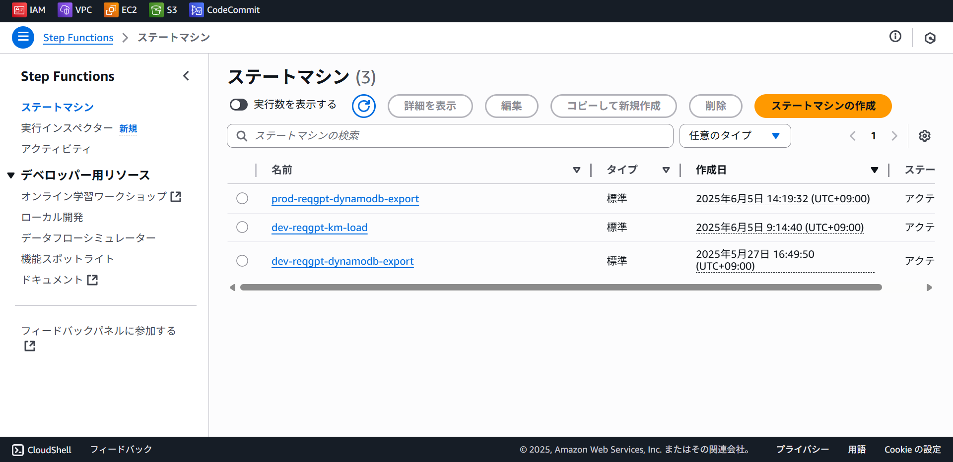The image size is (953, 462).
Task: Collapse the Step Functions side panel
Action: (x=186, y=76)
